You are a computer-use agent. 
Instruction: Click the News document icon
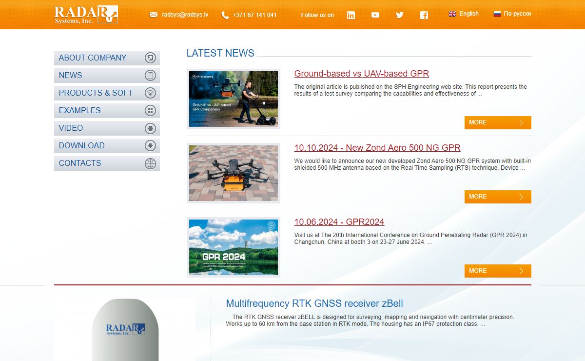point(151,76)
